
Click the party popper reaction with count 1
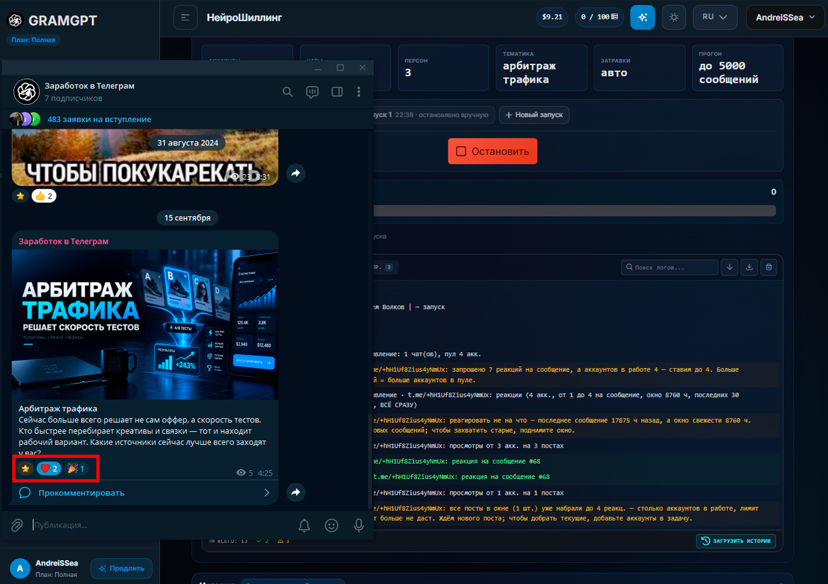(76, 468)
